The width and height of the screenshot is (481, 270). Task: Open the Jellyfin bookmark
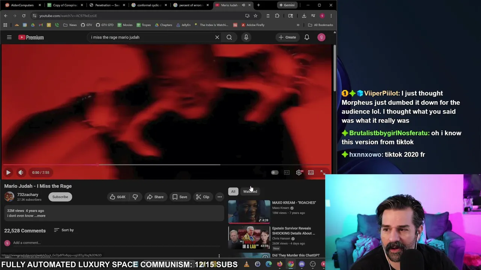183,25
